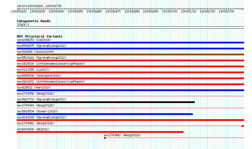Click the red start block of esv2743462
252x149 pixels.
click(x=105, y=138)
